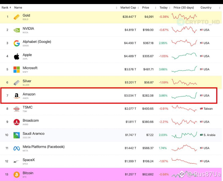The height and width of the screenshot is (181, 223).
Task: Click the Gold bar icon
Action: [16, 17]
